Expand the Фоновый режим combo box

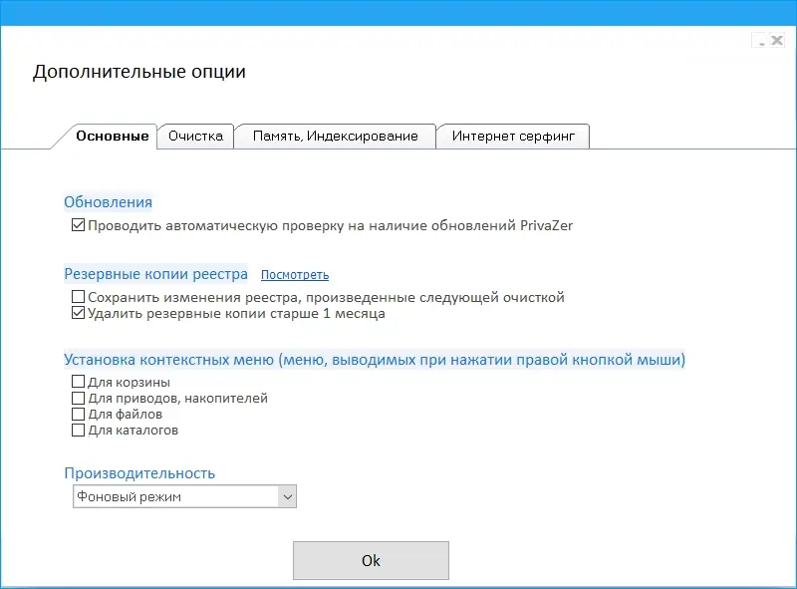point(184,495)
